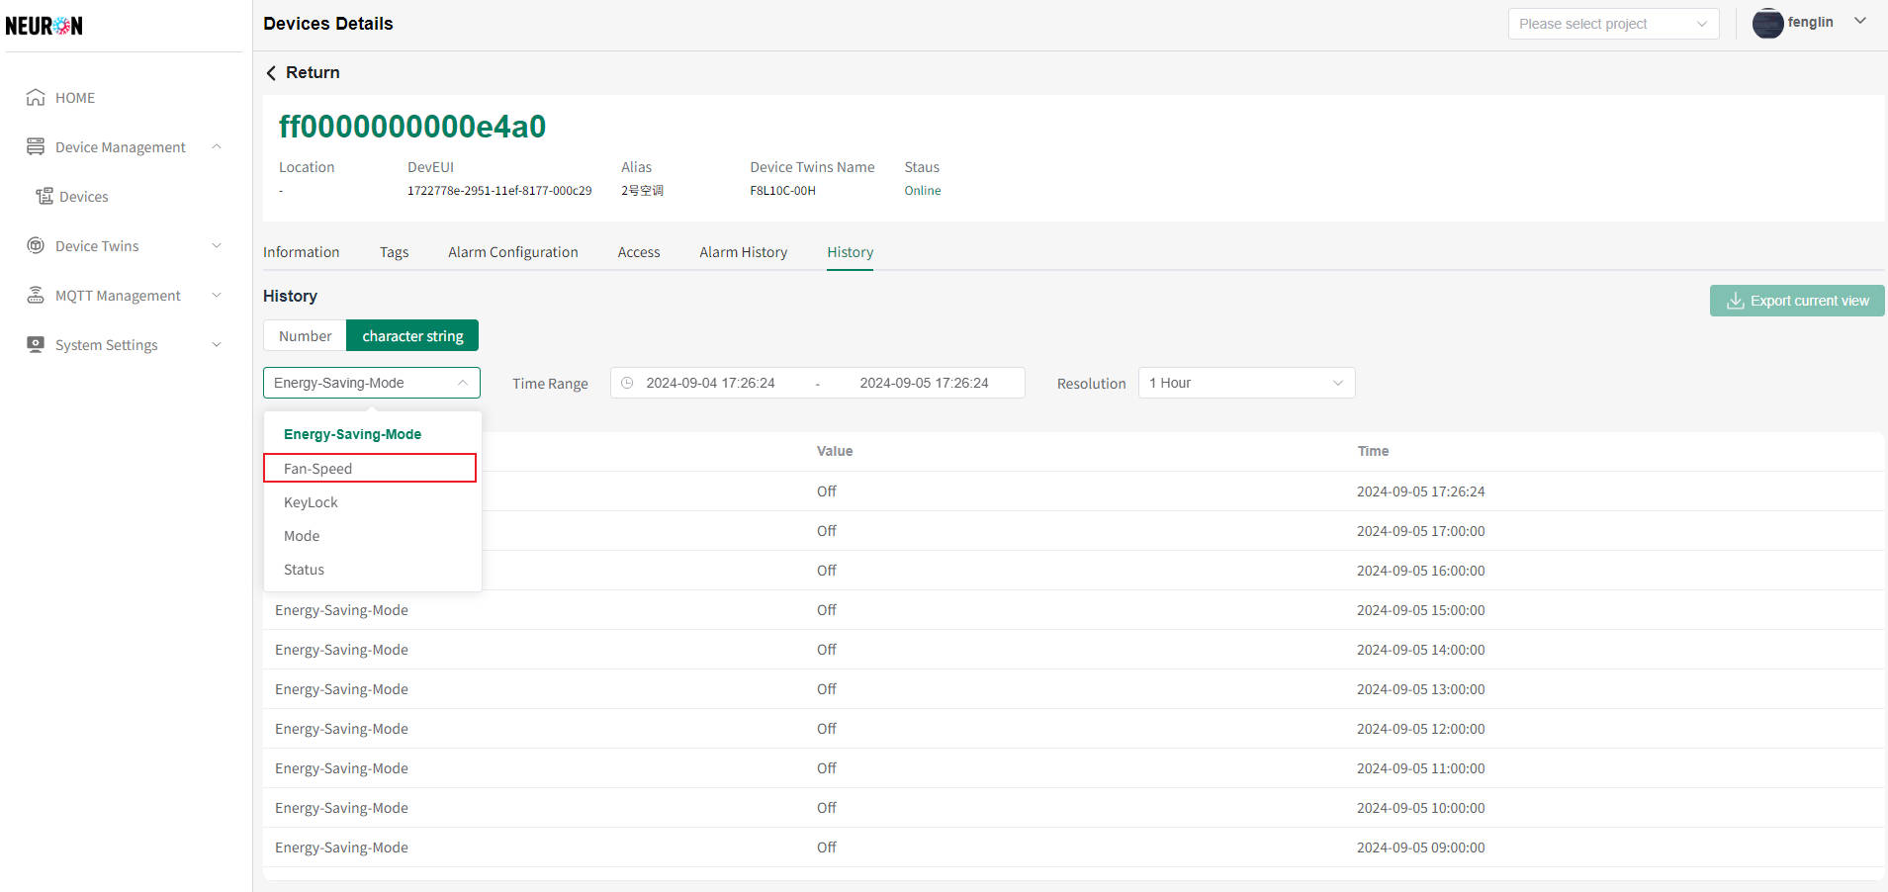Switch to the Information tab
This screenshot has height=892, width=1888.
pyautogui.click(x=301, y=252)
